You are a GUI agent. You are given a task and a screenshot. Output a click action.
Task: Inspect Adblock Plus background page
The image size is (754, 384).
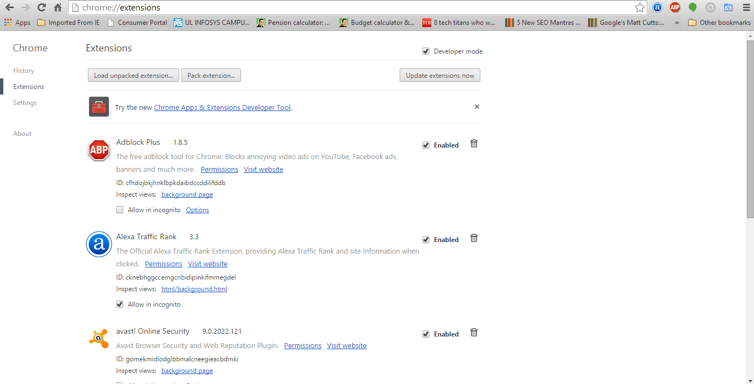pos(187,194)
